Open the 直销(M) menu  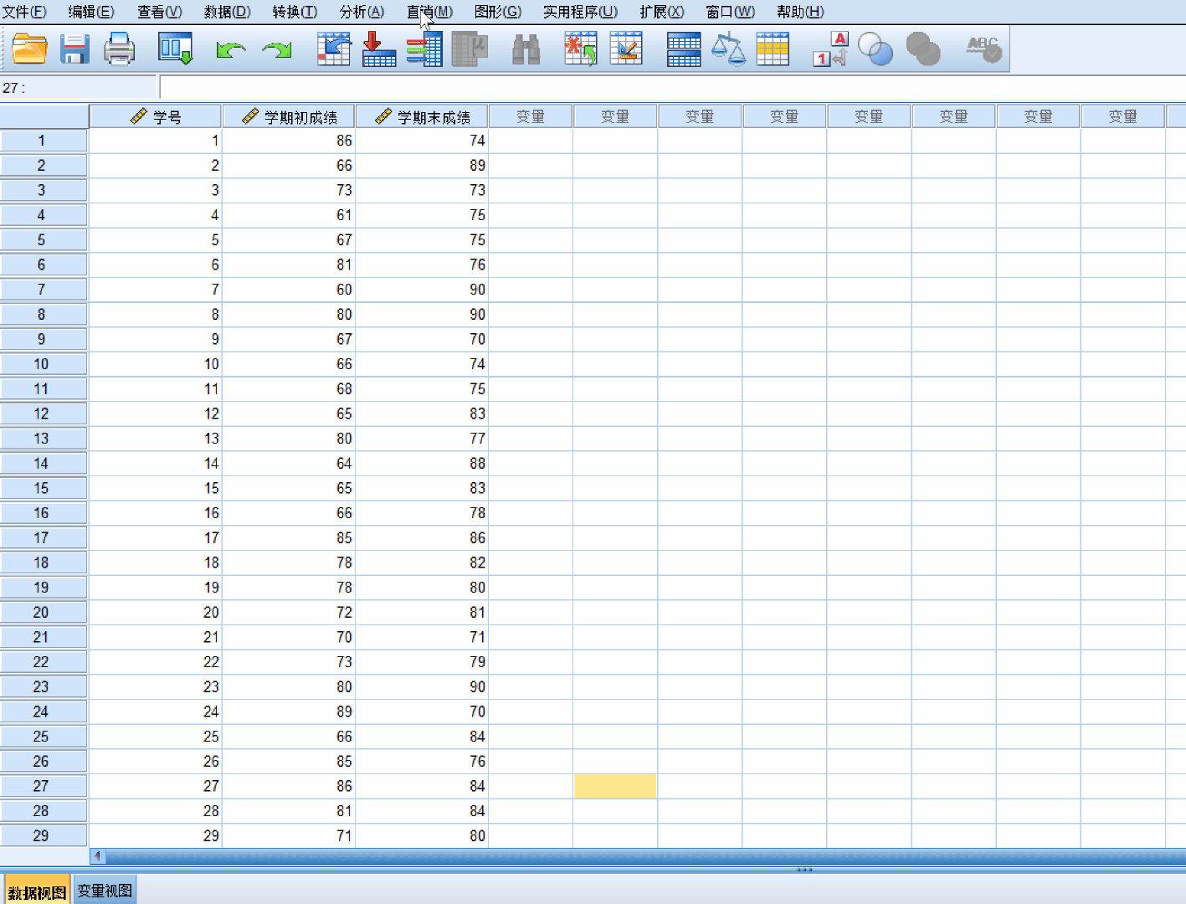tap(429, 12)
